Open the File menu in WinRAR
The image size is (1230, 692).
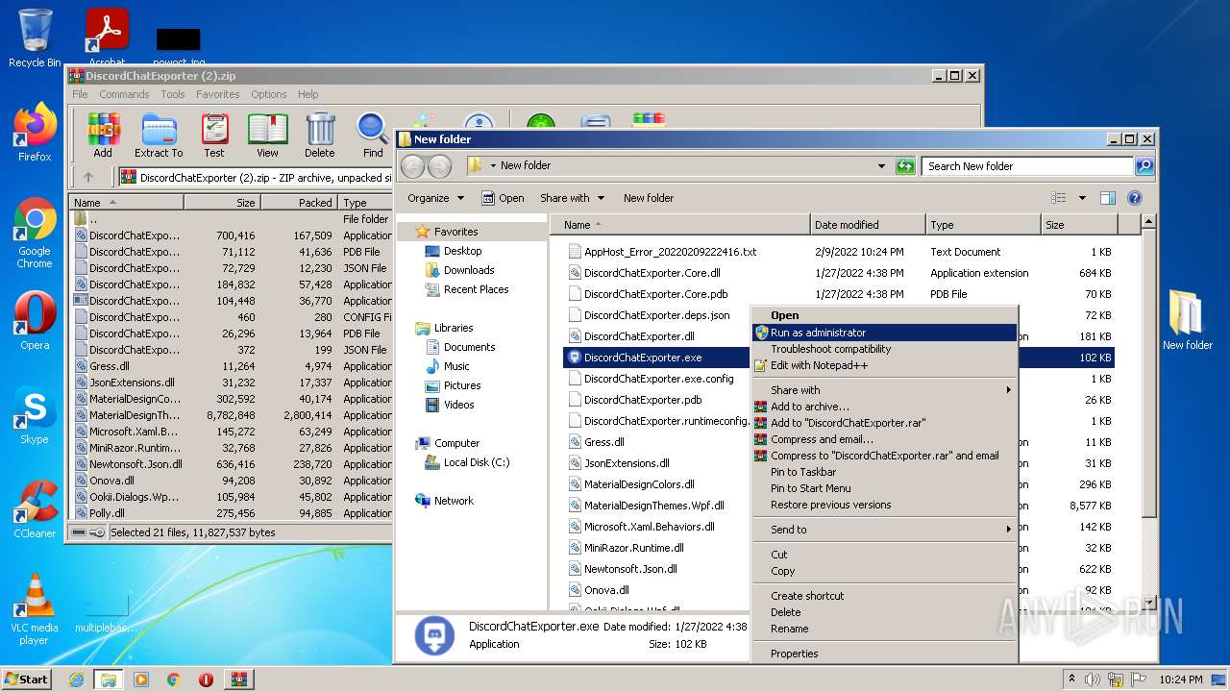80,94
